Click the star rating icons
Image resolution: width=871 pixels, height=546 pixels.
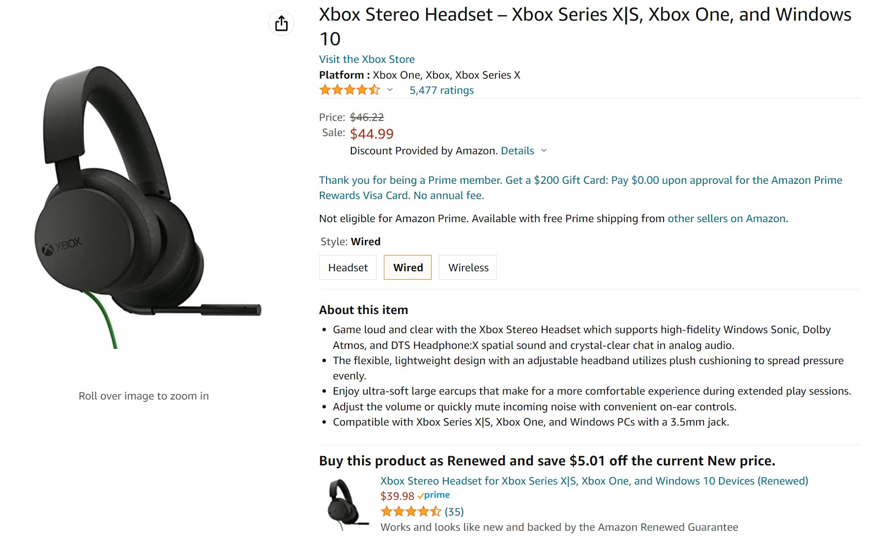(x=349, y=90)
